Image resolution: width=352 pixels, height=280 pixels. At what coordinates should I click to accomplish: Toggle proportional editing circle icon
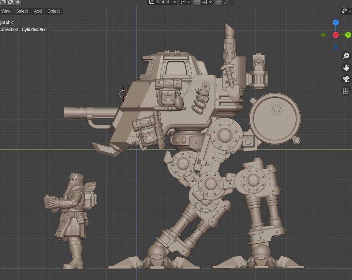(x=219, y=2)
